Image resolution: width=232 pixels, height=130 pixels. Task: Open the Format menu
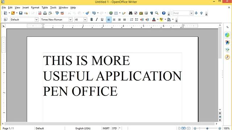pyautogui.click(x=35, y=8)
